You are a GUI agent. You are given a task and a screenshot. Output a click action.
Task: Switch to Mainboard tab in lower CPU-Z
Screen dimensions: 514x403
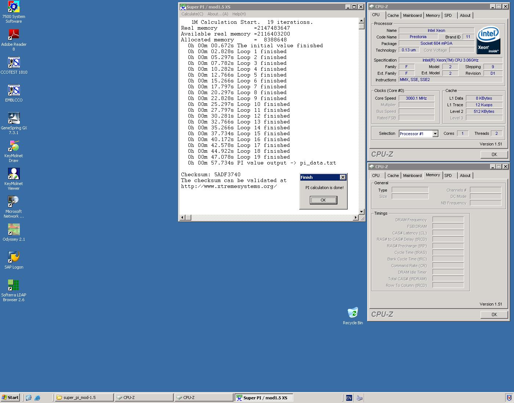(x=412, y=175)
